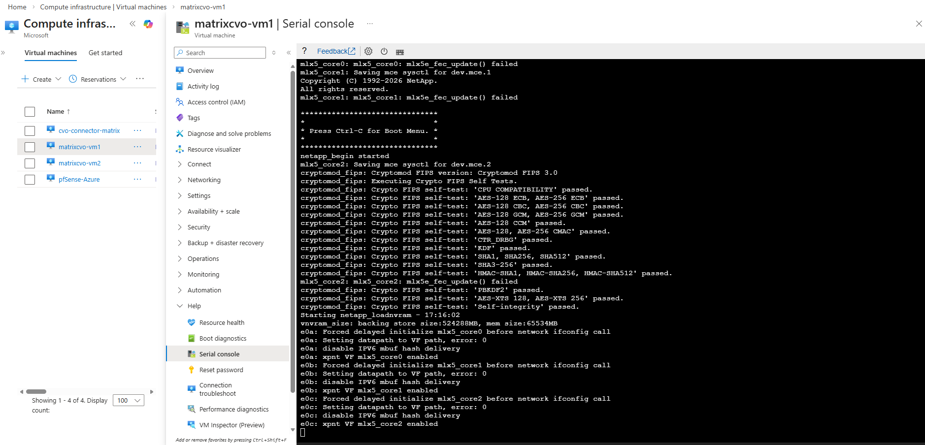This screenshot has height=445, width=925.
Task: Go to Home breadcrumb
Action: tap(17, 7)
